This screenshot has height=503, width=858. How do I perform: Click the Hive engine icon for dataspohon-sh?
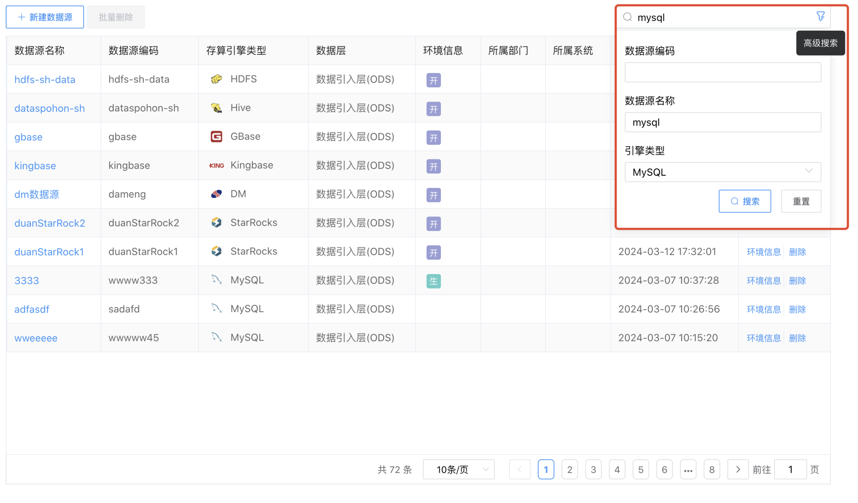click(x=216, y=108)
